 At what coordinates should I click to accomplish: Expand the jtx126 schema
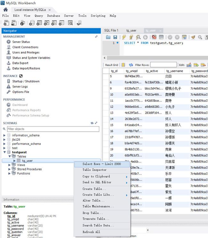pos(4,139)
